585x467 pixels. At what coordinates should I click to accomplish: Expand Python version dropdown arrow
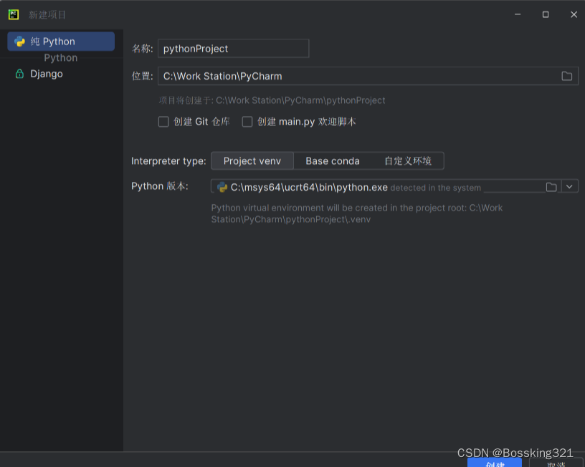click(x=569, y=187)
